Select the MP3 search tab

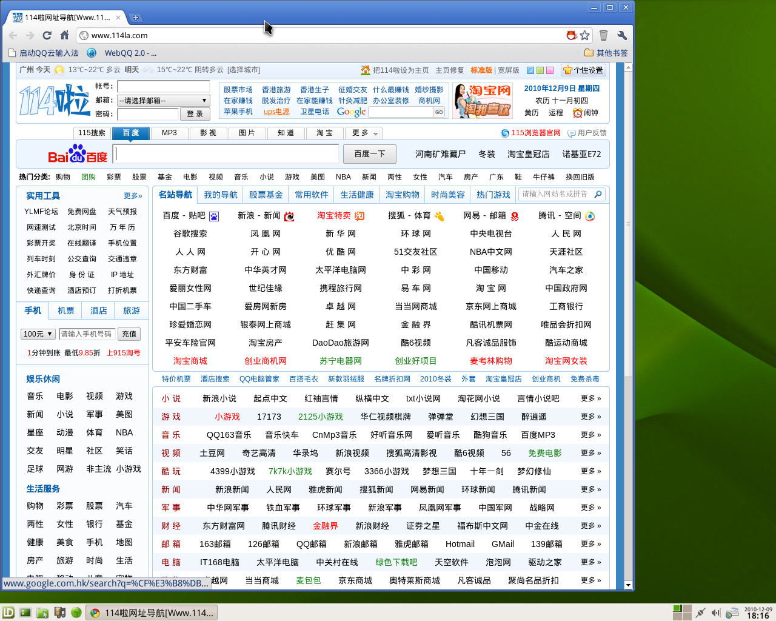[169, 133]
